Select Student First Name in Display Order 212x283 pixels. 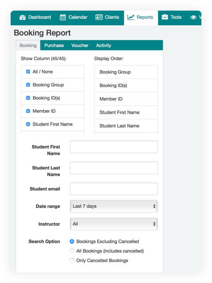click(126, 112)
